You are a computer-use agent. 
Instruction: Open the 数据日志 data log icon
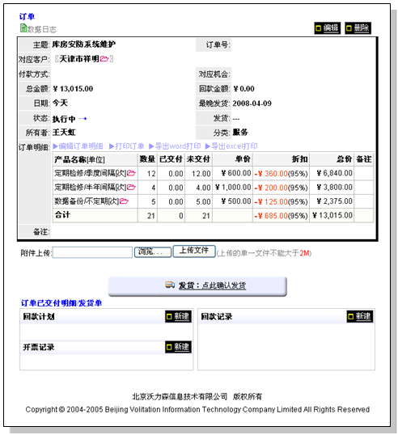click(23, 28)
